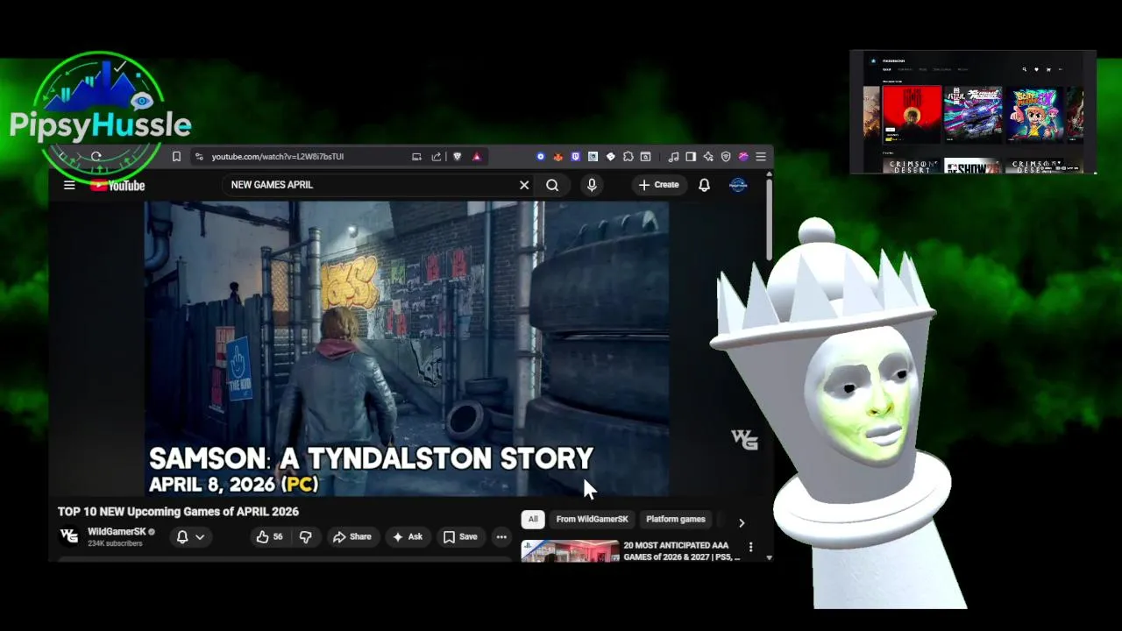The width and height of the screenshot is (1122, 631).
Task: Select Scott Pilgrim EX cover in Store window
Action: 1034,113
